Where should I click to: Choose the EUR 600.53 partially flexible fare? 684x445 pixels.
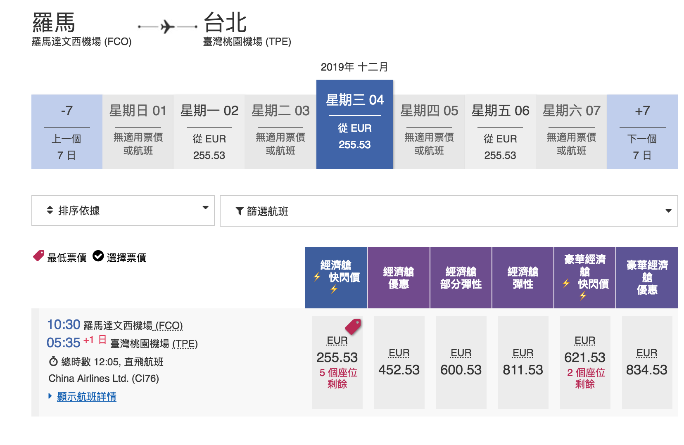pyautogui.click(x=461, y=362)
